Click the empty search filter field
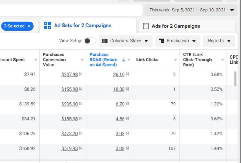This screenshot has height=163, width=241. (x=71, y=10)
